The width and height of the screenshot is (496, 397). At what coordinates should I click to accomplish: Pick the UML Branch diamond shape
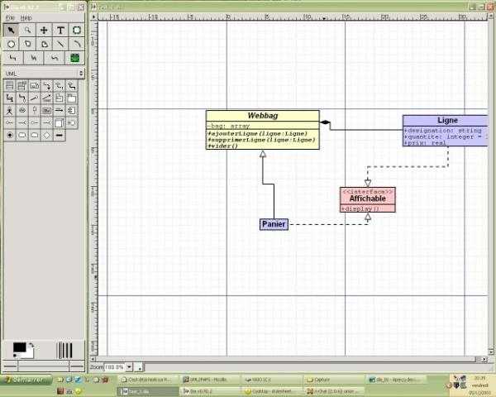pyautogui.click(x=47, y=135)
